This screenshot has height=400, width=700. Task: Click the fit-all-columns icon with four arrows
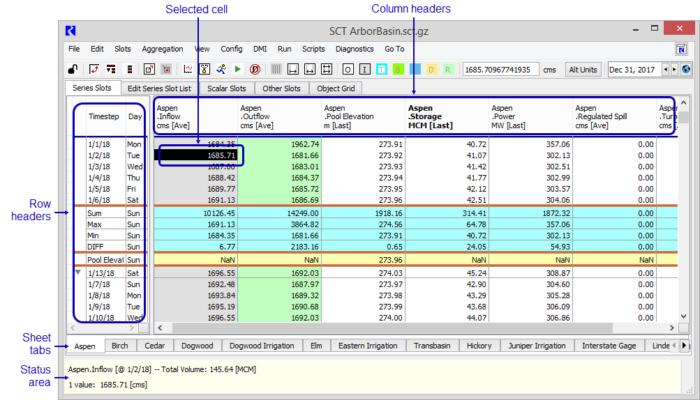point(326,69)
